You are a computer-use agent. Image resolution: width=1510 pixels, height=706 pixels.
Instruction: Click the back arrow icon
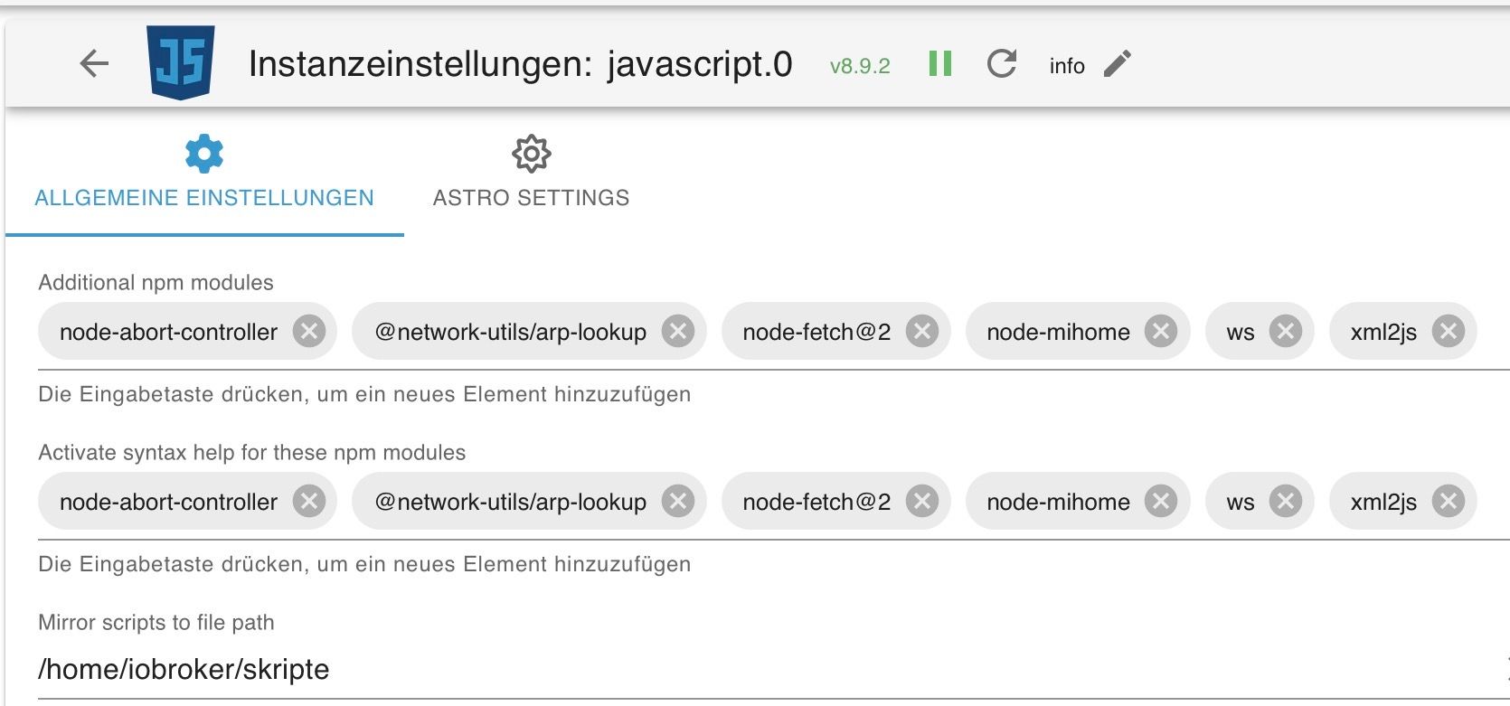(94, 63)
